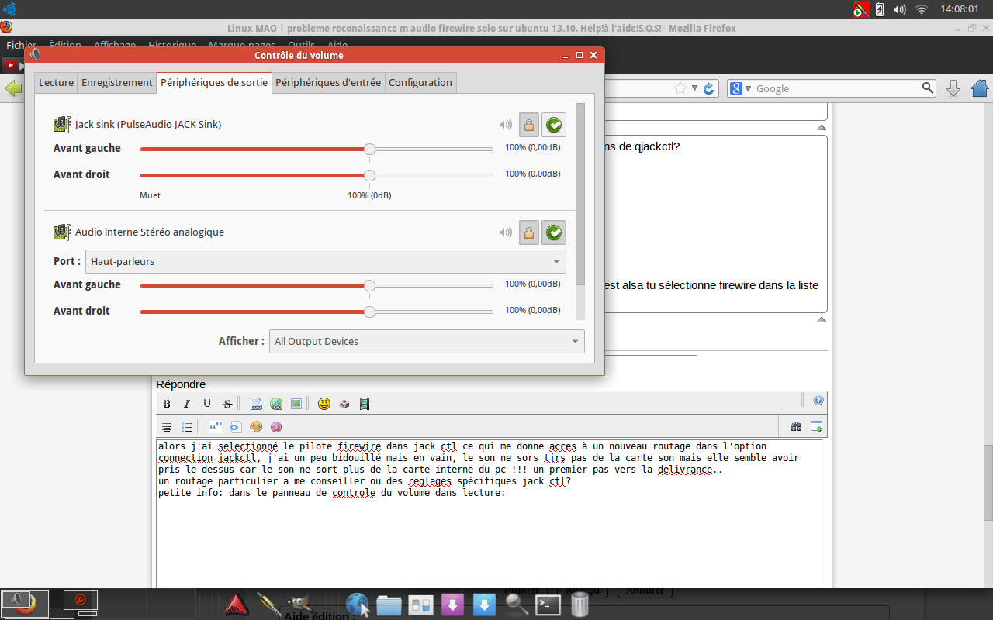Apply strikethrough in the reply editor
This screenshot has height=620, width=993.
point(227,404)
